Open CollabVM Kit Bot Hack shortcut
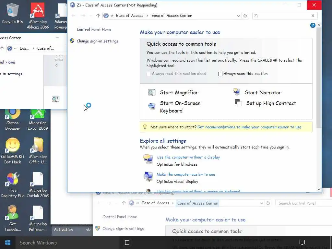Image resolution: width=332 pixels, height=249 pixels. tap(13, 151)
